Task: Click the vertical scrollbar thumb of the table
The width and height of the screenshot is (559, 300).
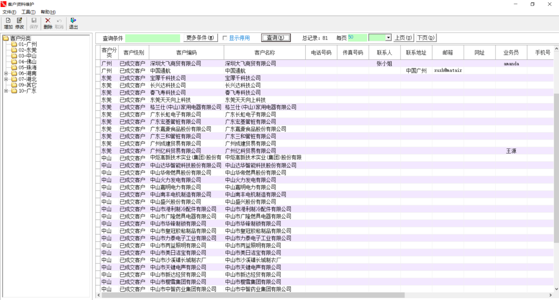Action: point(556,168)
